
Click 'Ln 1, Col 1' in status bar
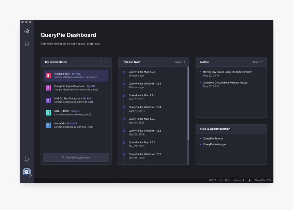[x=225, y=180]
